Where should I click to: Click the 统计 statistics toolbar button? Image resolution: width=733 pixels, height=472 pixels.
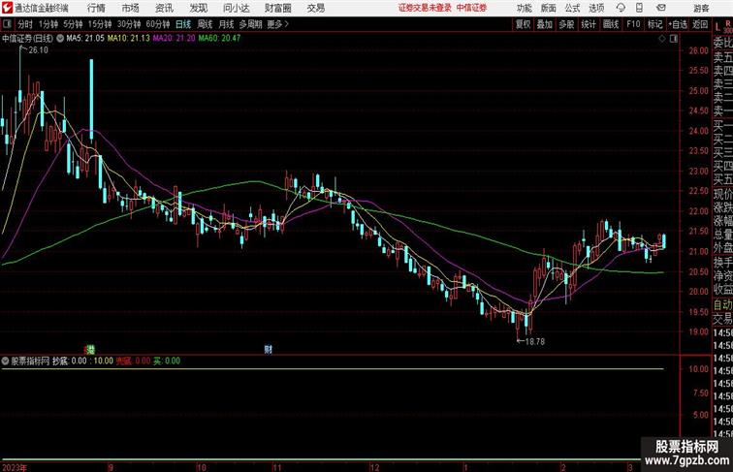[x=589, y=24]
